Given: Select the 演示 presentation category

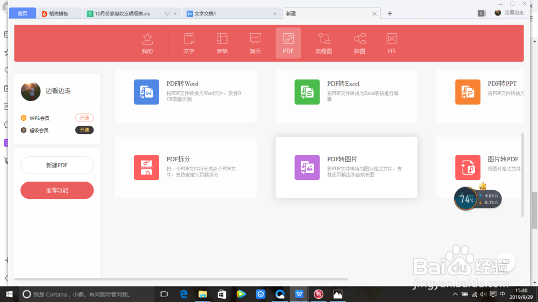Looking at the screenshot, I should [255, 44].
